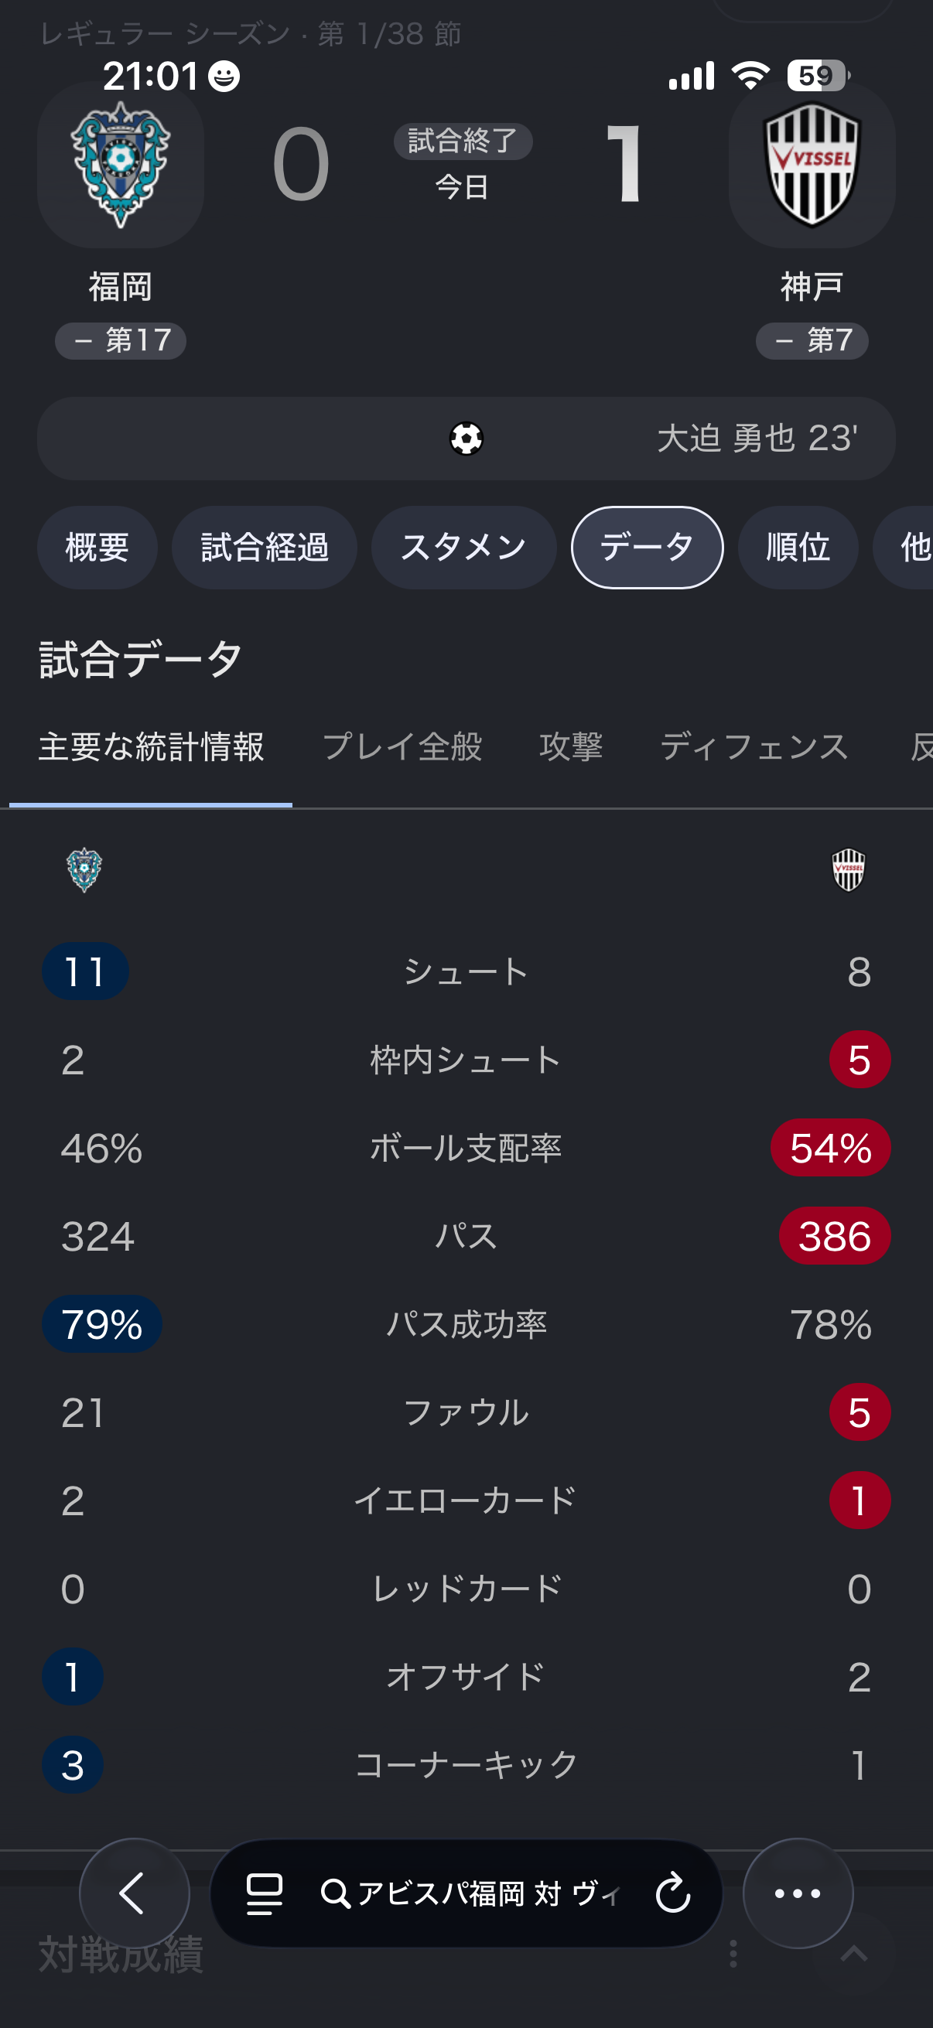Select the 順位 standings tab

[x=798, y=547]
